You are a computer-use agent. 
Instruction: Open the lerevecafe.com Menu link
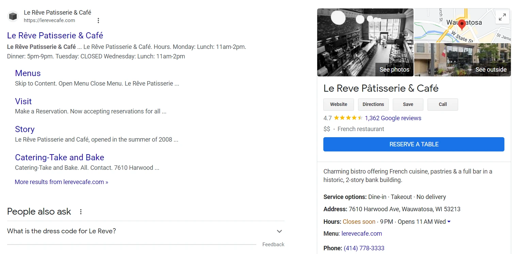tap(362, 234)
